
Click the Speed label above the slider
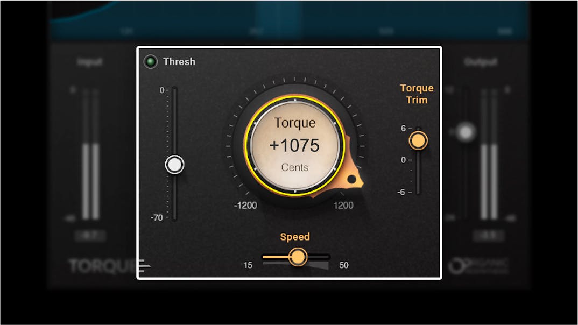coord(295,236)
